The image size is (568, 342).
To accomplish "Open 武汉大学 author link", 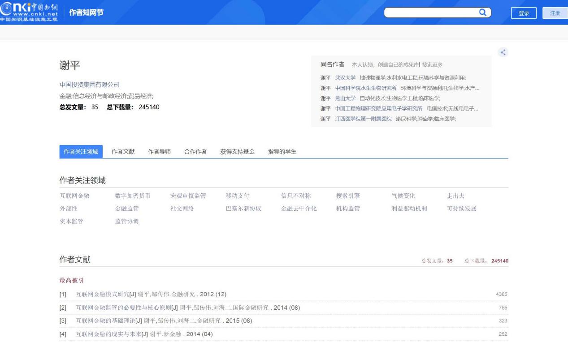I will pyautogui.click(x=346, y=78).
